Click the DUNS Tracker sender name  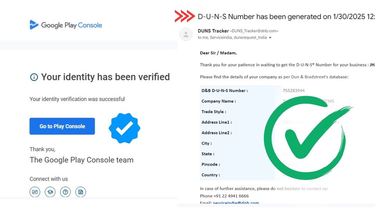pos(213,31)
